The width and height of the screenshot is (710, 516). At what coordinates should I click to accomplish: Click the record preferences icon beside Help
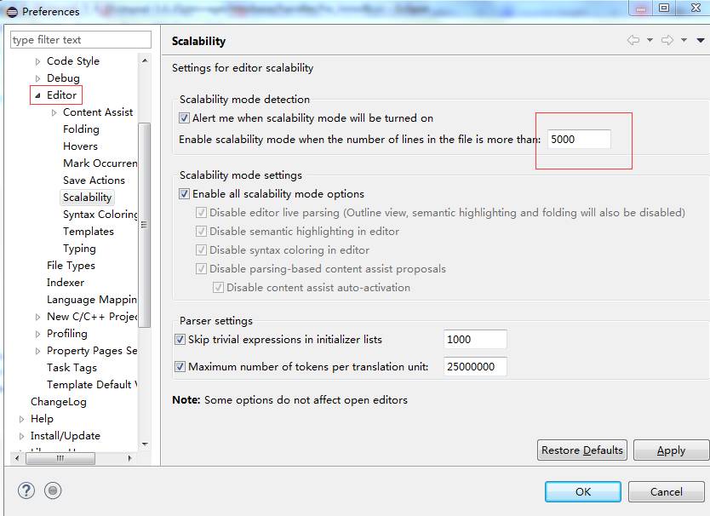53,490
